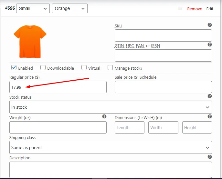The height and width of the screenshot is (179, 222).
Task: Click the #596 variation ID text
Action: click(10, 8)
